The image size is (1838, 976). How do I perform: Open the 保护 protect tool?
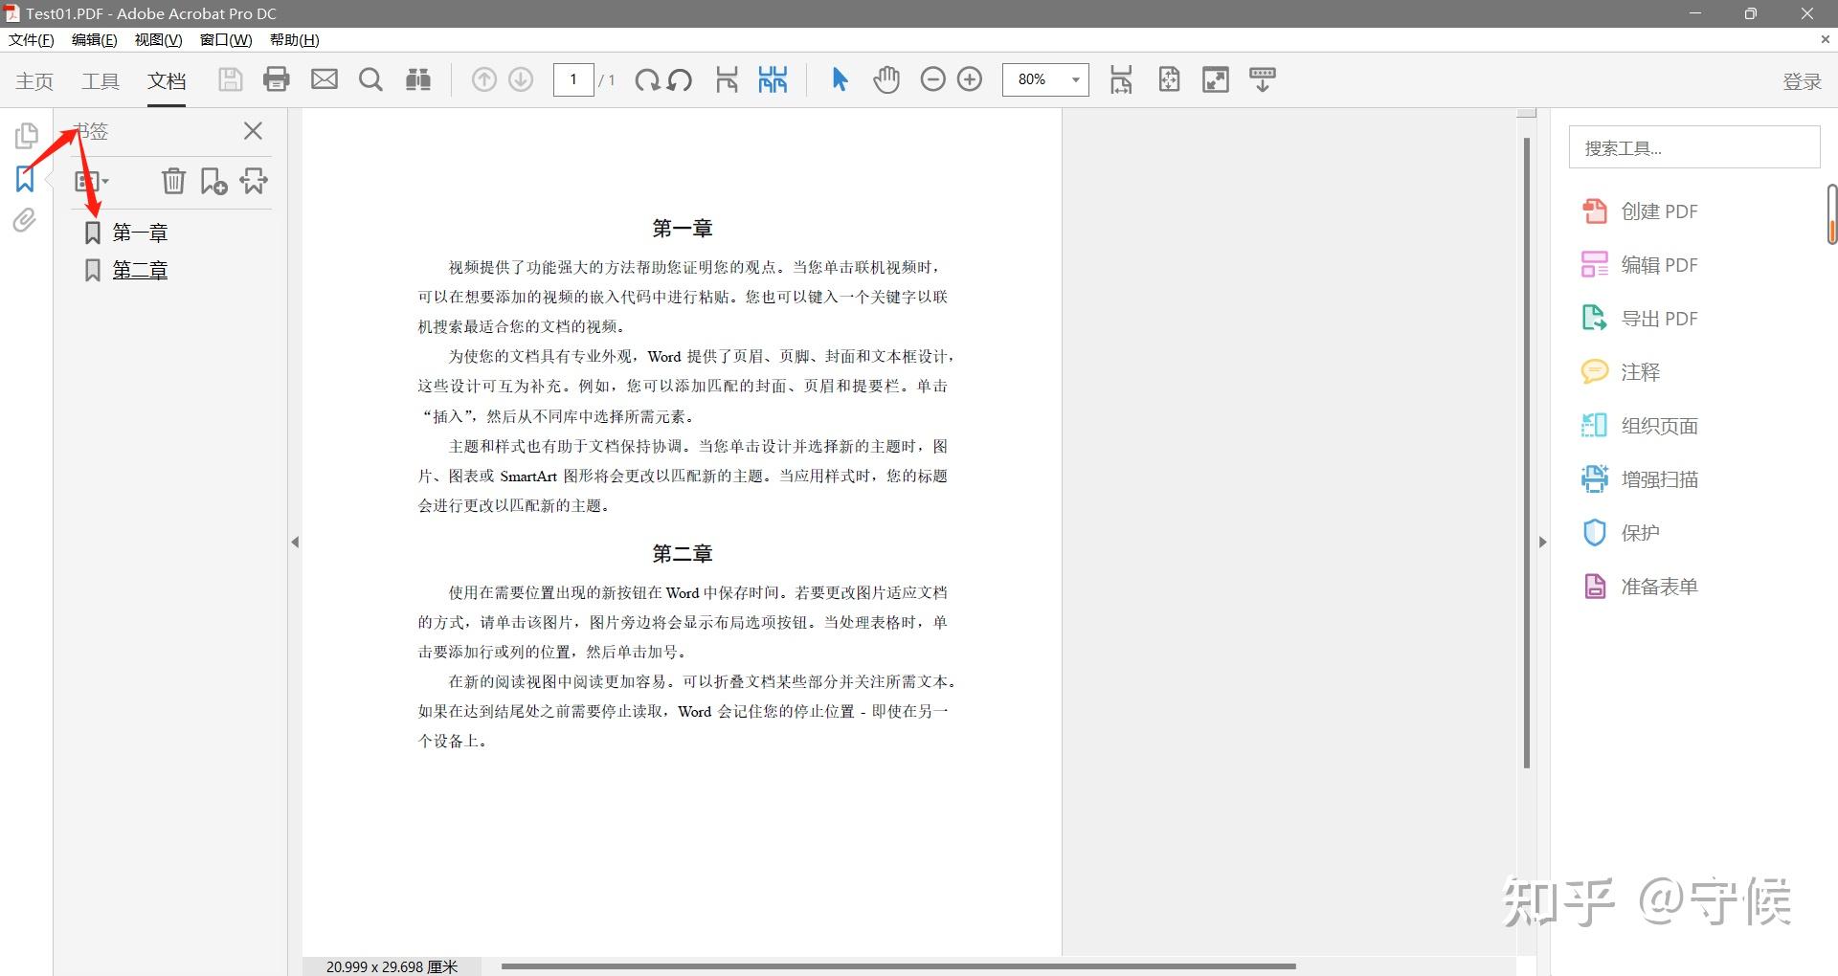tap(1620, 533)
